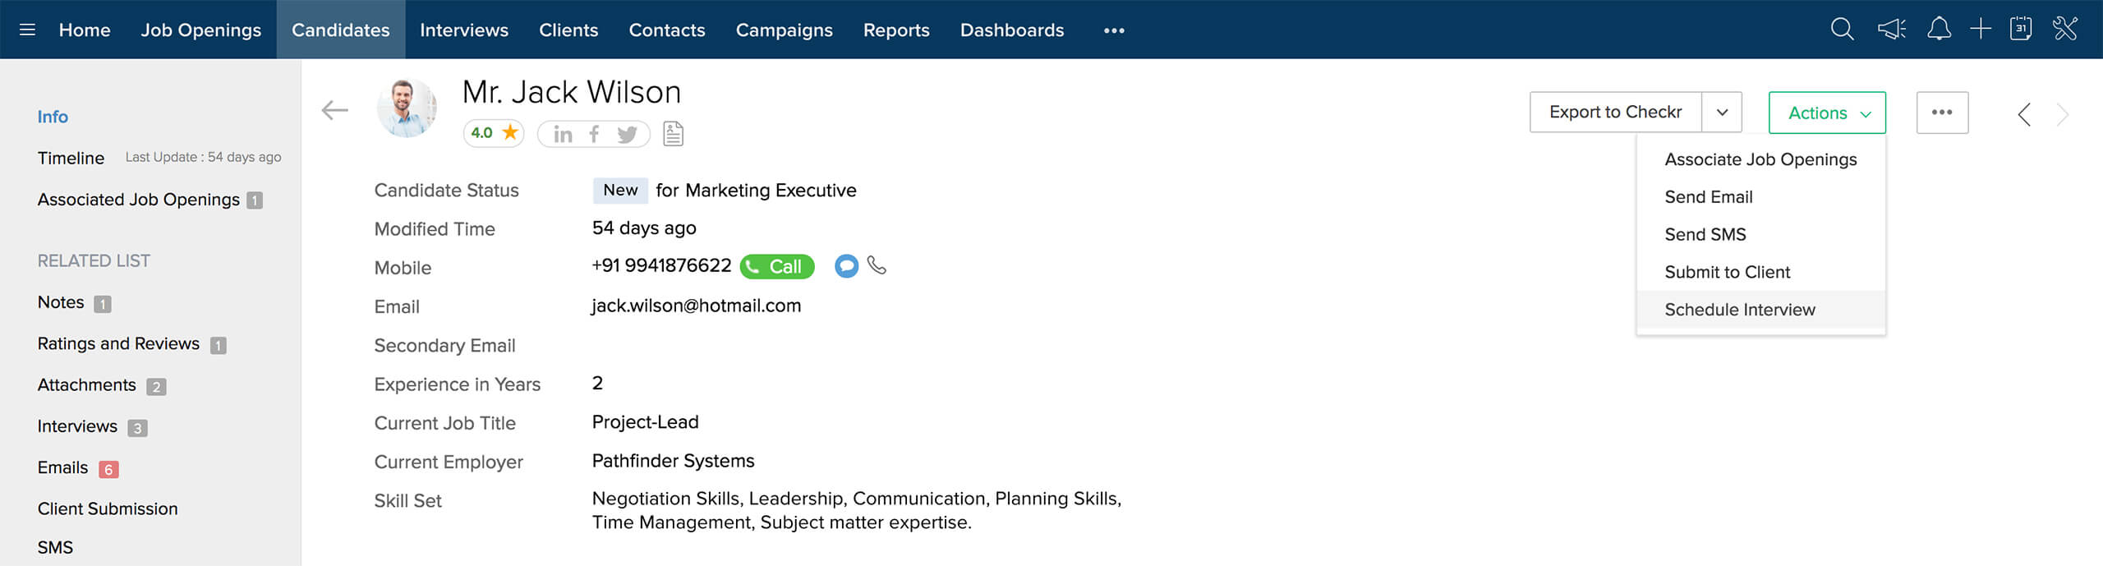The image size is (2103, 566).
Task: Click the blue chat bubble icon
Action: point(846,266)
